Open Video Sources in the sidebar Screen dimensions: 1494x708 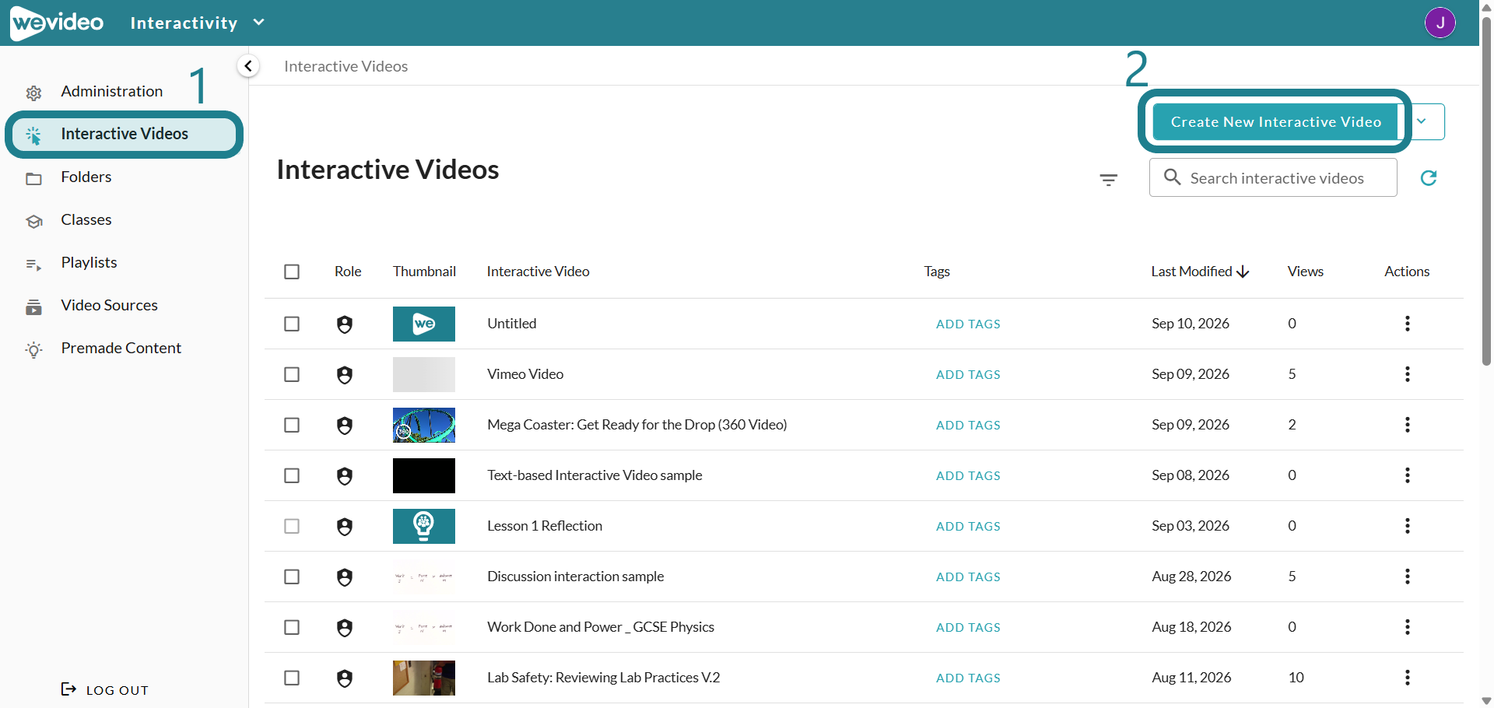point(109,306)
